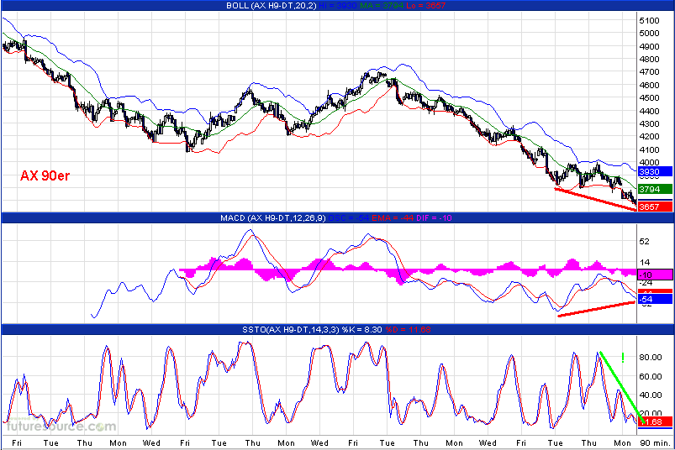Click the green 3794 moving average price tag
This screenshot has width=675, height=450.
tap(655, 189)
